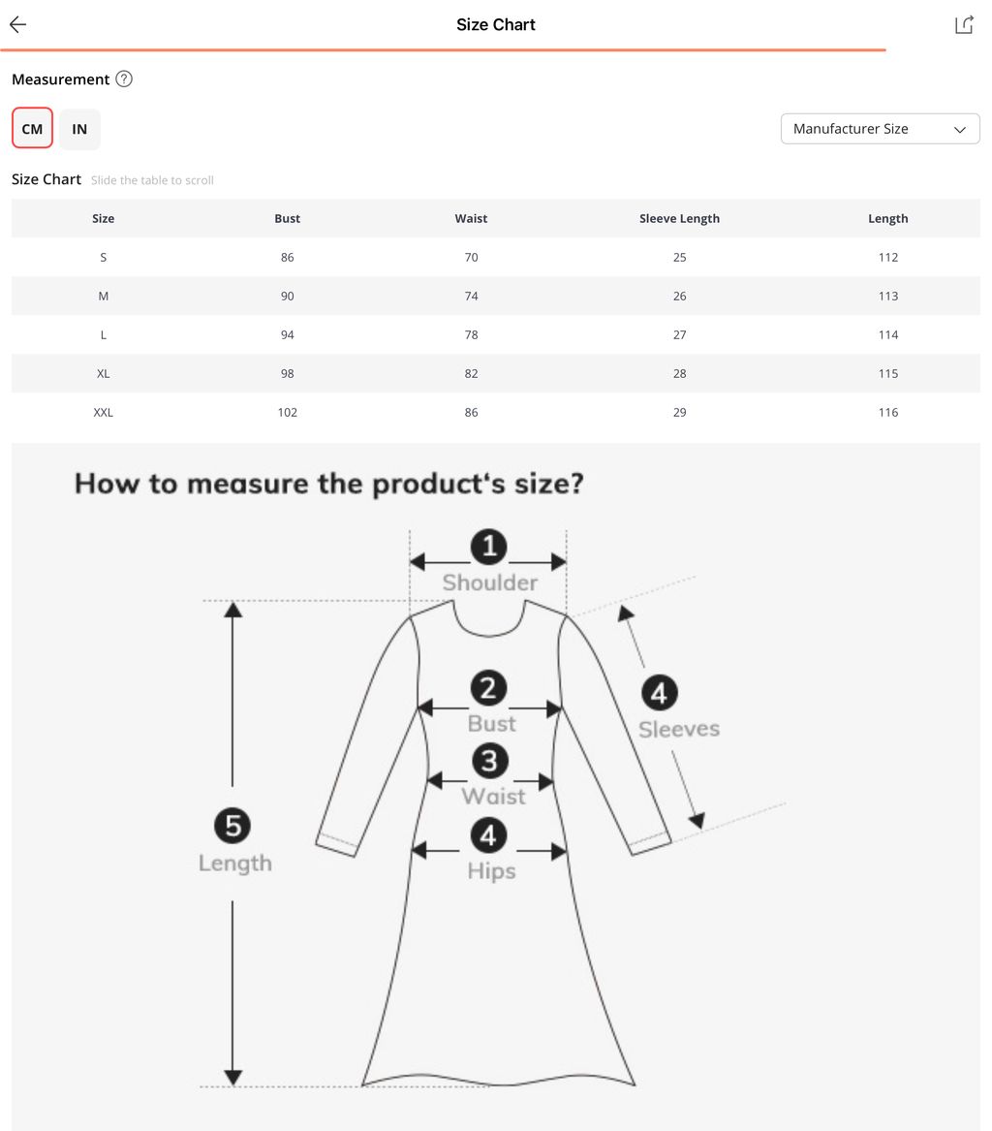The image size is (992, 1131).
Task: Click the numbered 3 Waist marker
Action: click(x=489, y=761)
